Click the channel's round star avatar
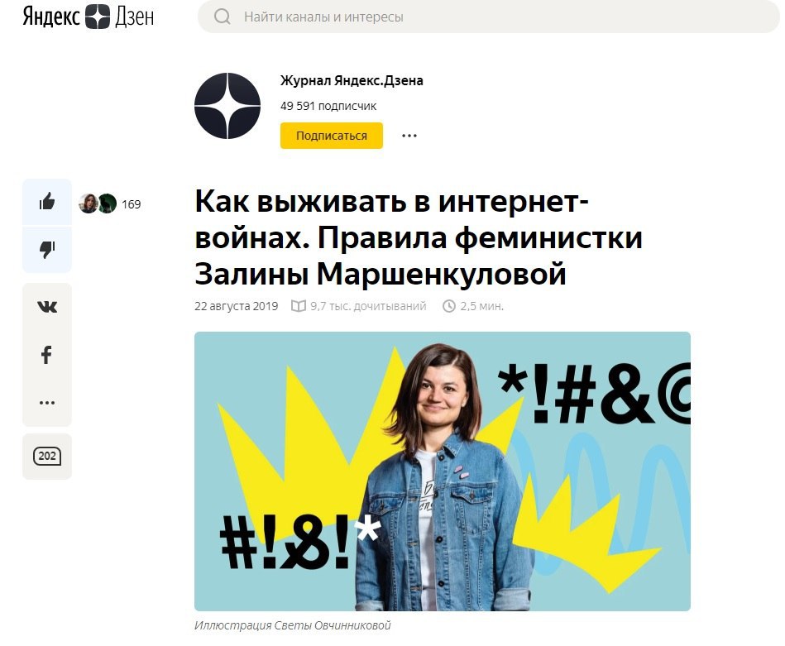 tap(227, 106)
